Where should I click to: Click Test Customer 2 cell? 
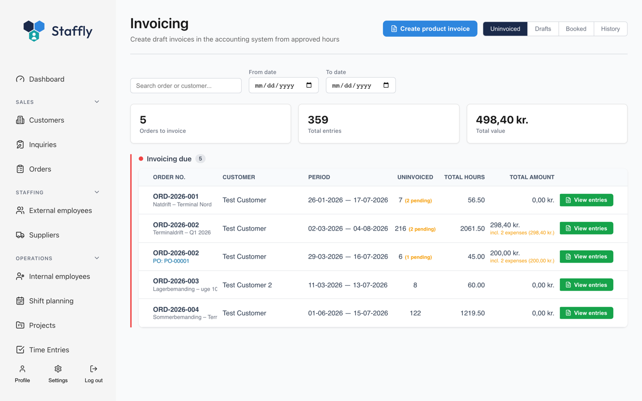(247, 285)
